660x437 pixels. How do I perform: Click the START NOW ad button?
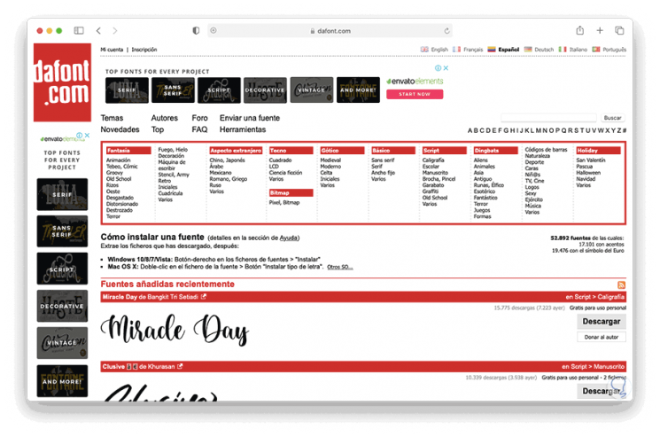point(415,94)
